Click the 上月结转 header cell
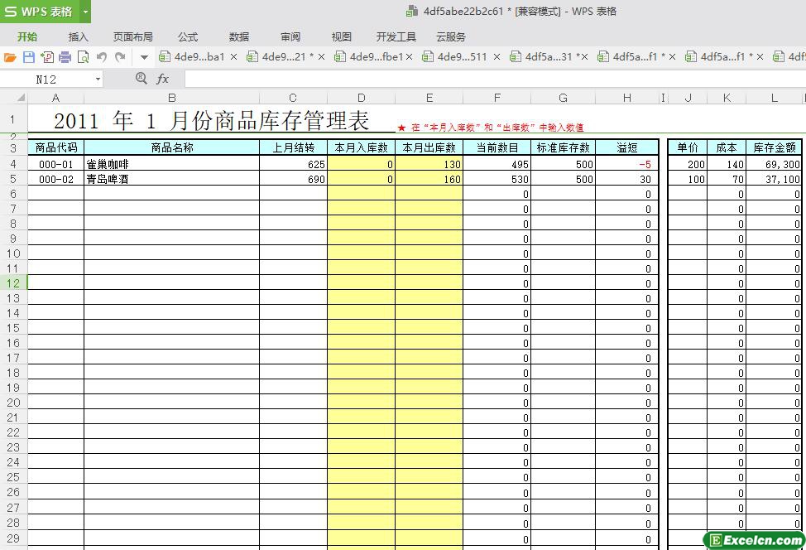This screenshot has height=550, width=806. pos(293,147)
